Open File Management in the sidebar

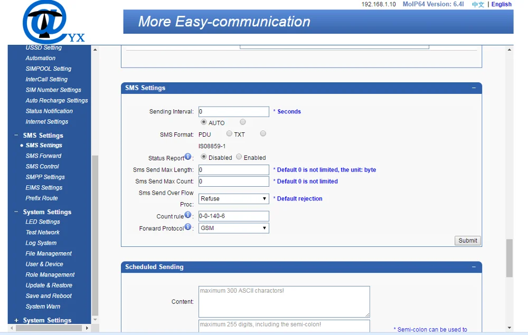pos(49,254)
